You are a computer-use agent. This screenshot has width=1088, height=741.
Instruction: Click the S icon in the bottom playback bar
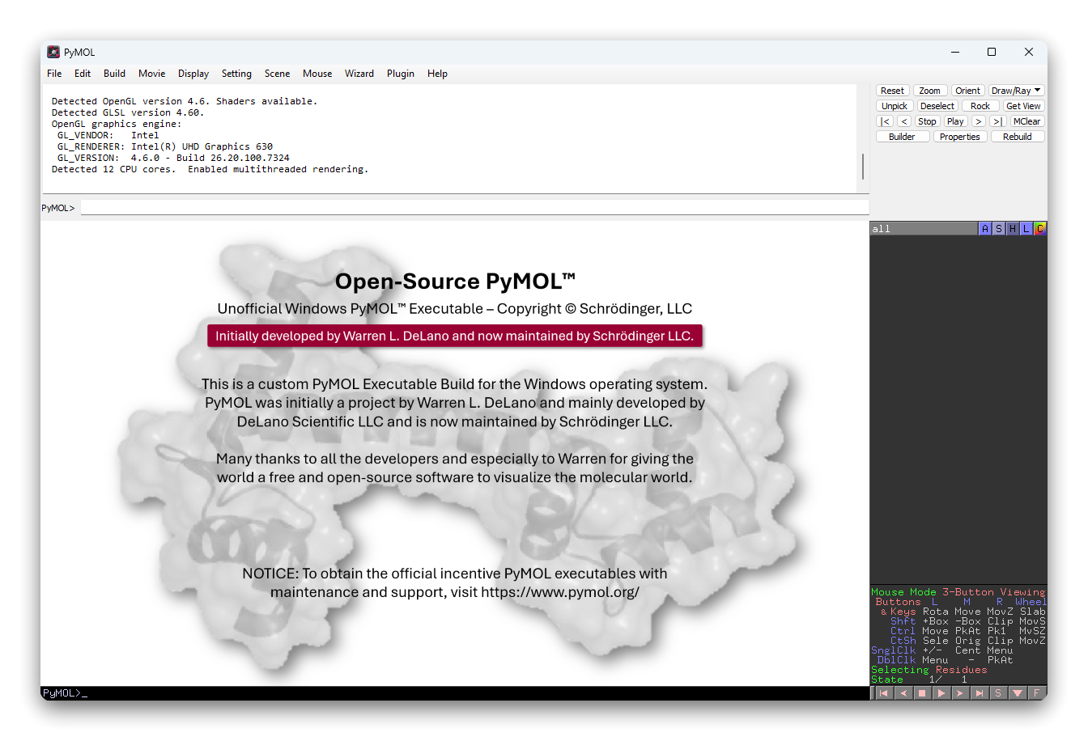998,693
